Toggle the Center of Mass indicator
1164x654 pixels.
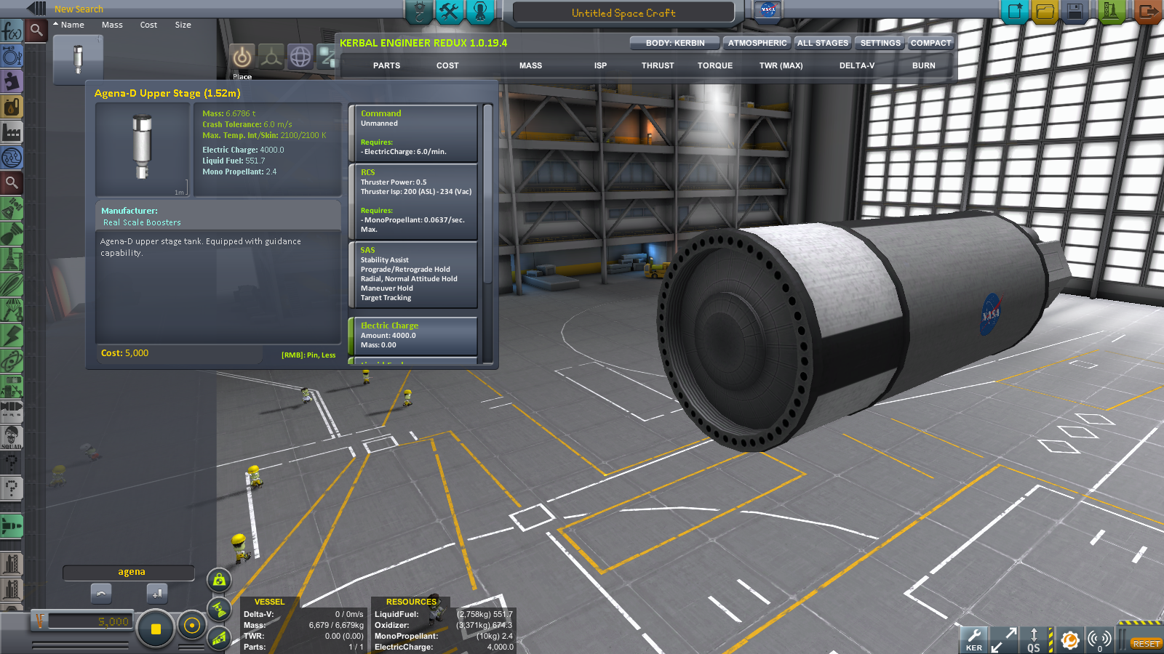(219, 580)
